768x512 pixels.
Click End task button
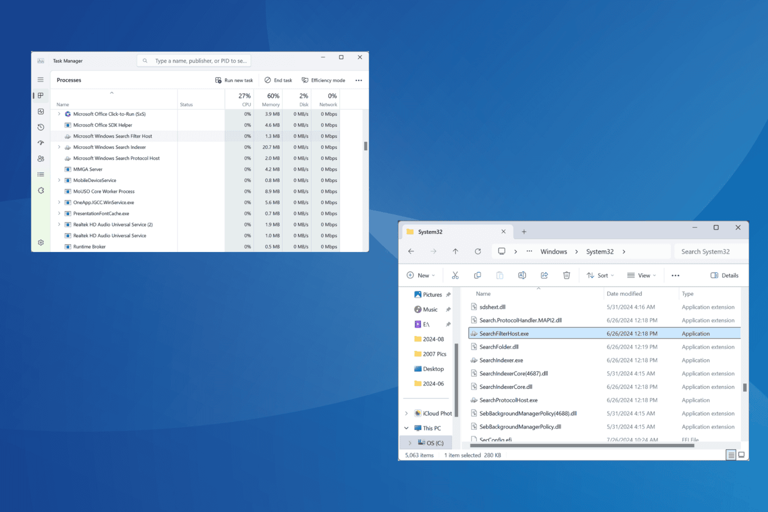(278, 80)
